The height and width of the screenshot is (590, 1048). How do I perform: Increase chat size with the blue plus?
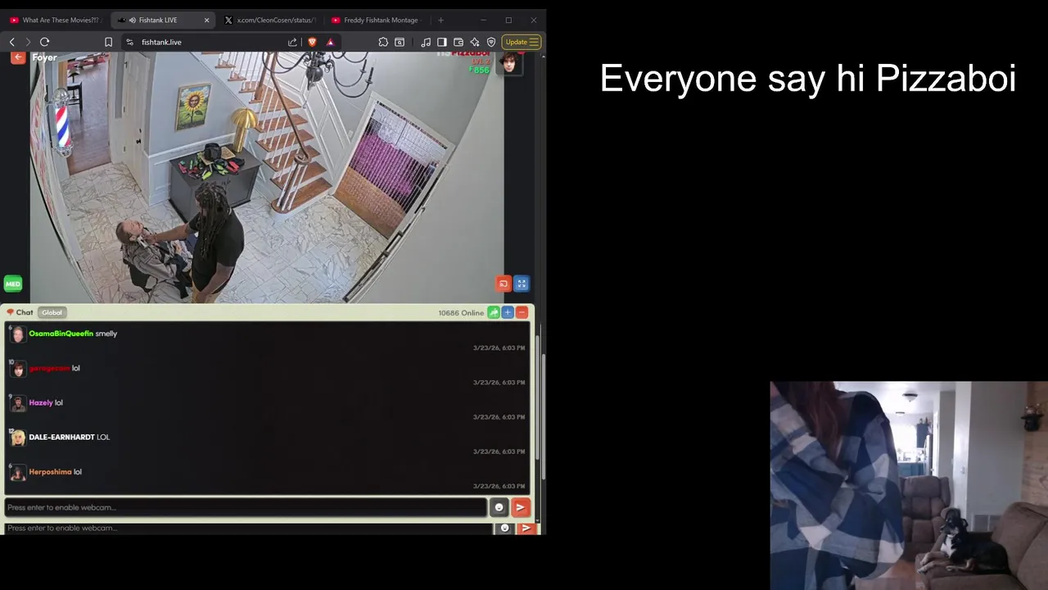[508, 312]
